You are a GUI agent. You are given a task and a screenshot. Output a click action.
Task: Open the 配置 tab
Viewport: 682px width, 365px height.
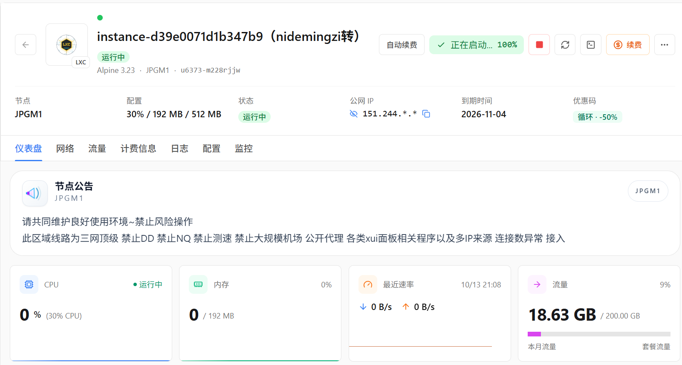tap(211, 148)
